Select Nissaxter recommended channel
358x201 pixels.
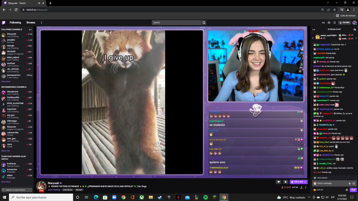[x=17, y=128]
